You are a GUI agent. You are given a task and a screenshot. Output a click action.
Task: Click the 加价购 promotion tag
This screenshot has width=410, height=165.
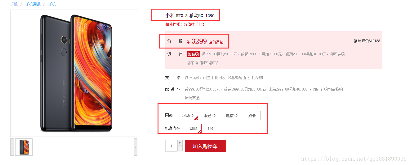[194, 54]
